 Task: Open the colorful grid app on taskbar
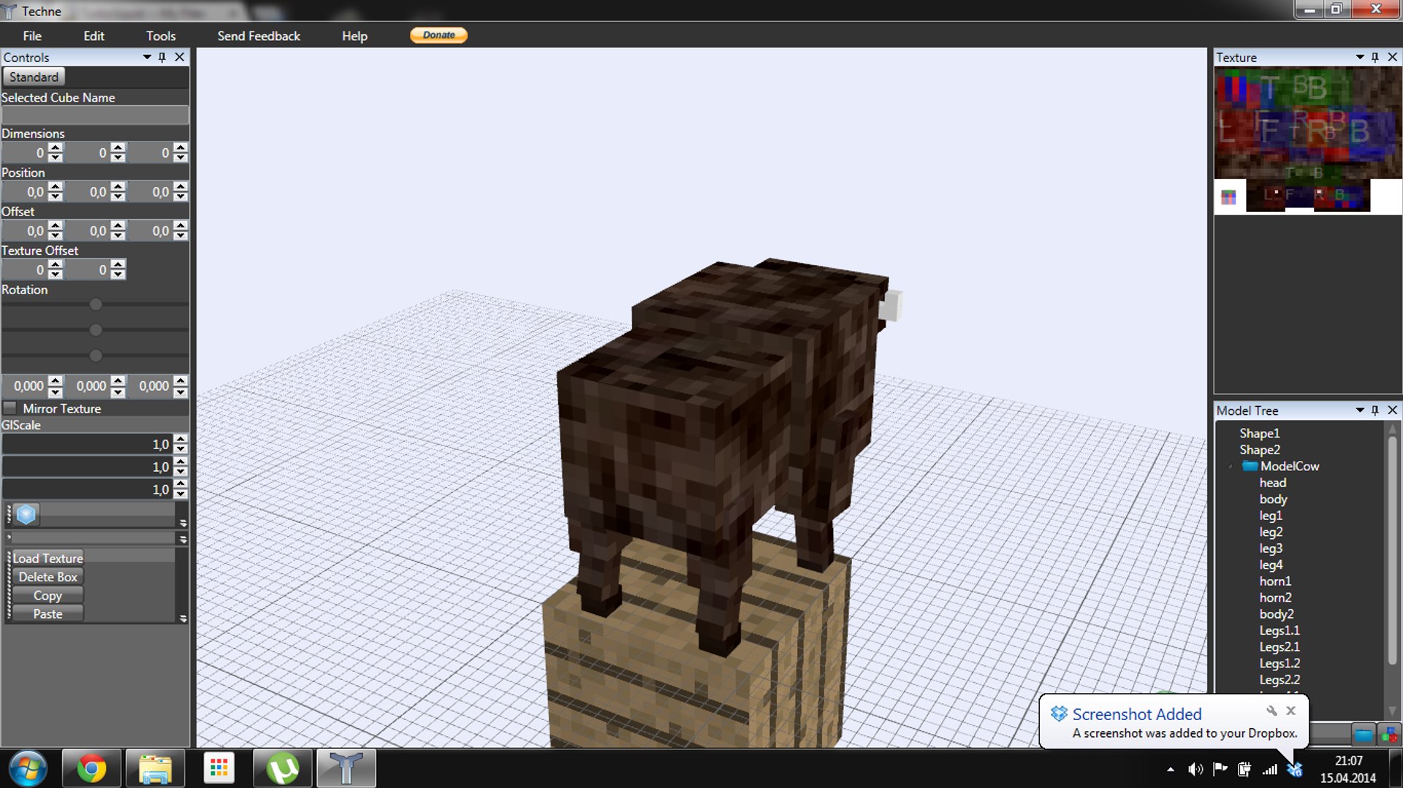(218, 768)
